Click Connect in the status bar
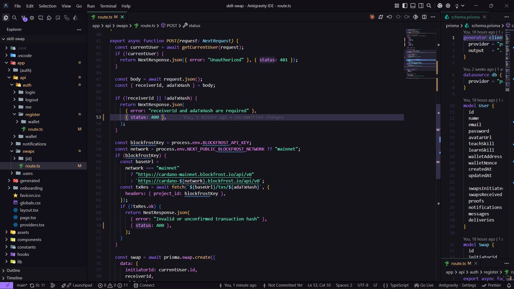Screen dimensions: 514x289 pyautogui.click(x=143, y=285)
